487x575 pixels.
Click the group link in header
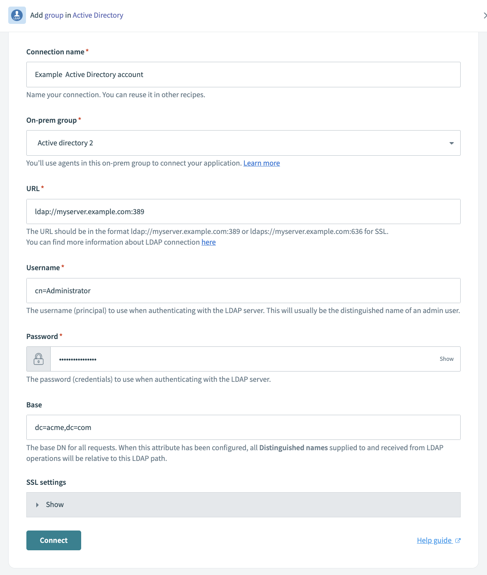click(54, 15)
